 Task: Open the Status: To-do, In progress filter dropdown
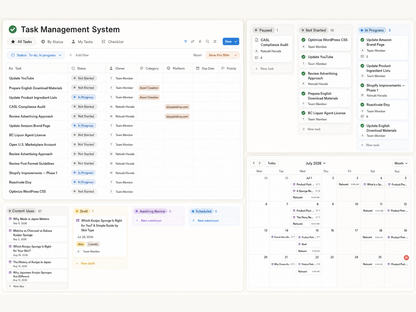point(36,55)
